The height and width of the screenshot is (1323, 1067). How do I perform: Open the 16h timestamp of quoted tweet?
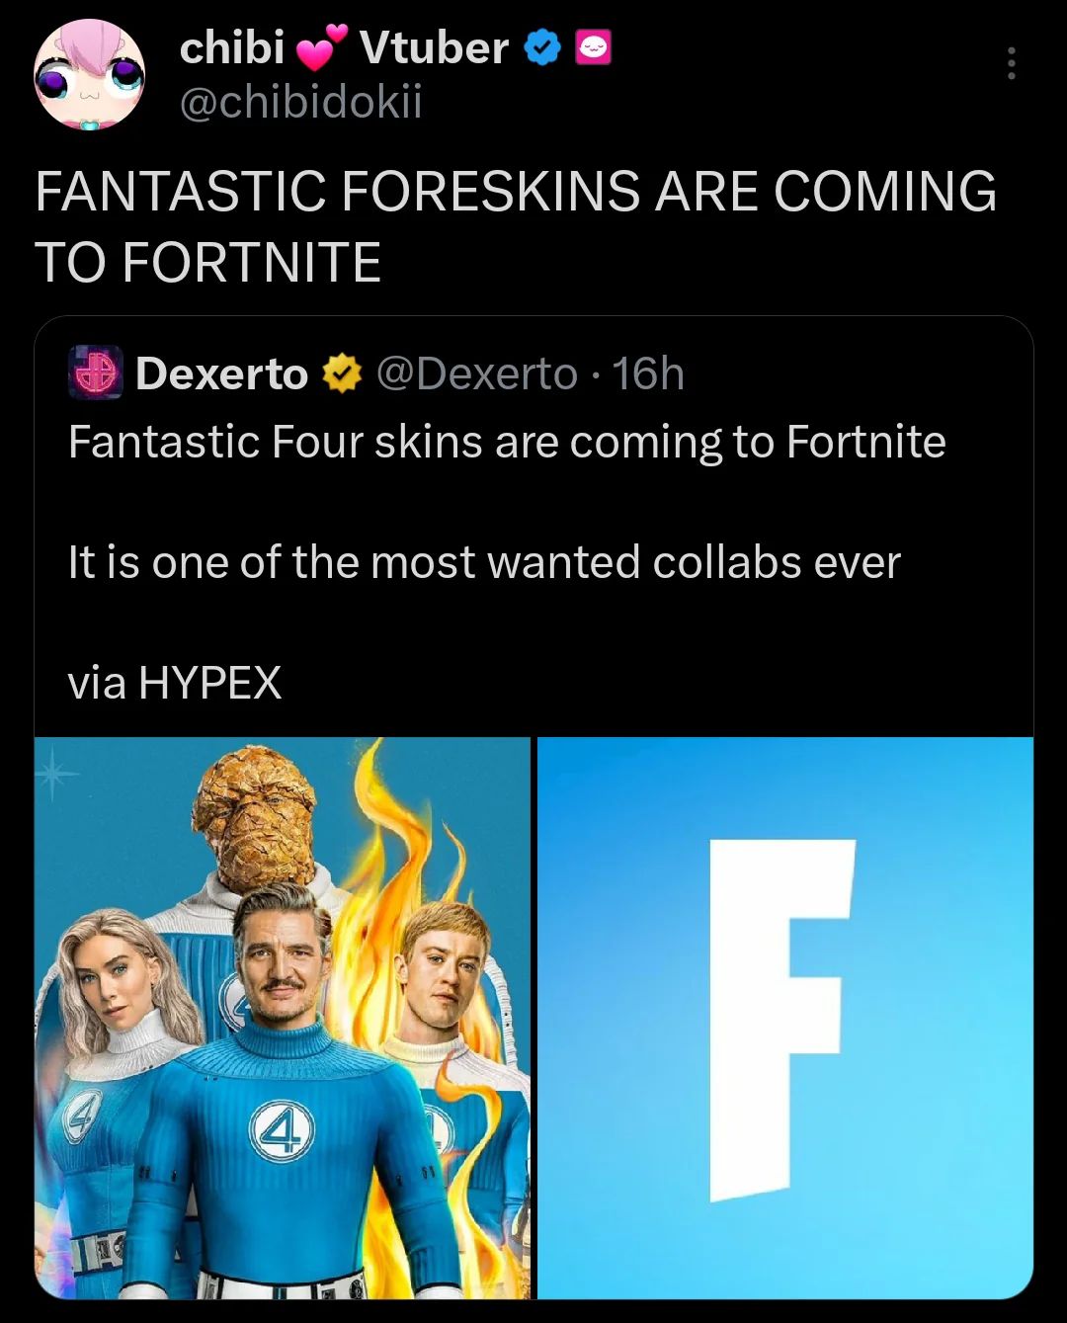[x=648, y=373]
